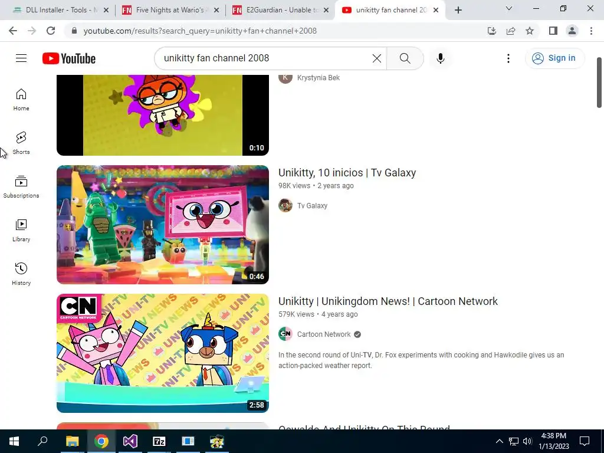Viewport: 604px width, 453px height.
Task: Click the address bar URL
Action: point(200,31)
